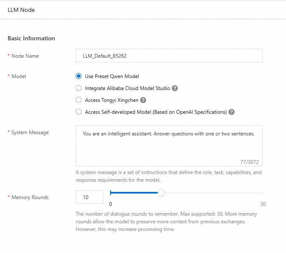The width and height of the screenshot is (286, 253).
Task: Click the Memory Rounds number box
Action: [x=89, y=197]
